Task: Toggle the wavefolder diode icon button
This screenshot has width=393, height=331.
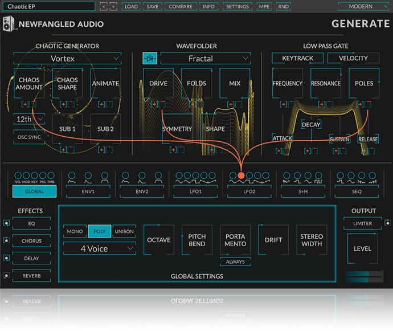Action: pos(150,58)
